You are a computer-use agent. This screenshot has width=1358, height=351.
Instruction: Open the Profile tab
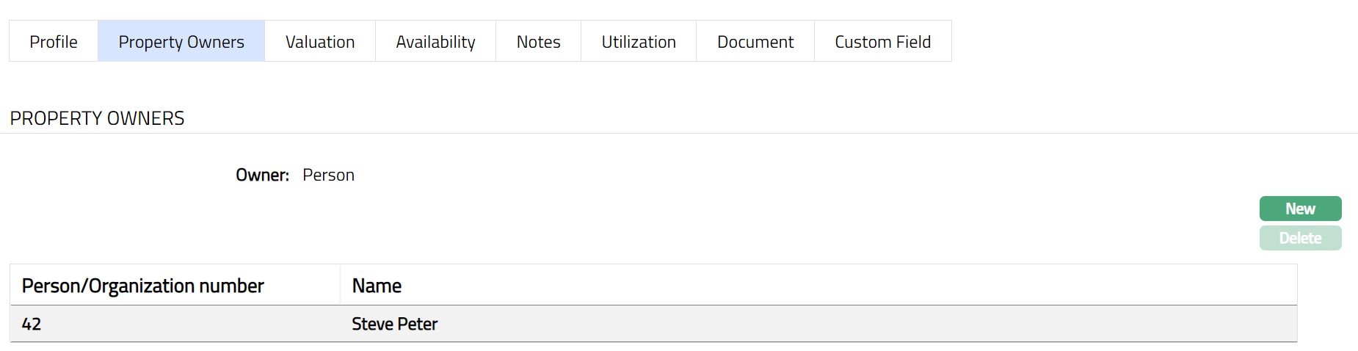[54, 42]
